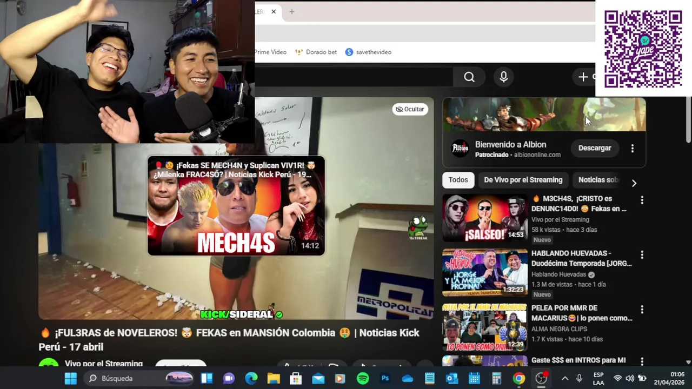The image size is (692, 389).
Task: Open File Explorer from the taskbar
Action: click(x=274, y=379)
